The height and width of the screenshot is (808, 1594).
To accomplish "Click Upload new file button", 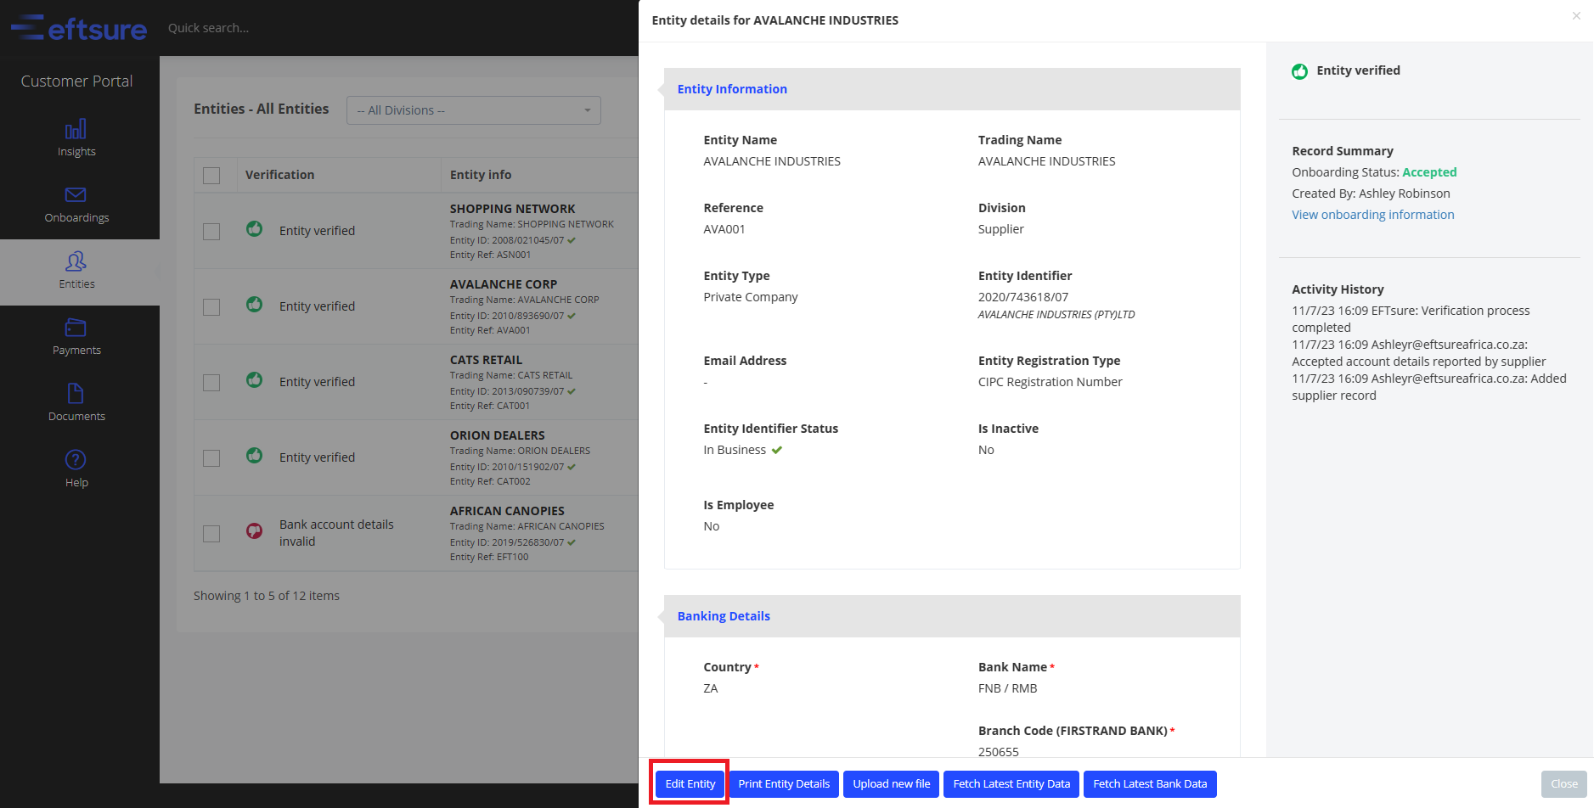I will pos(892,783).
